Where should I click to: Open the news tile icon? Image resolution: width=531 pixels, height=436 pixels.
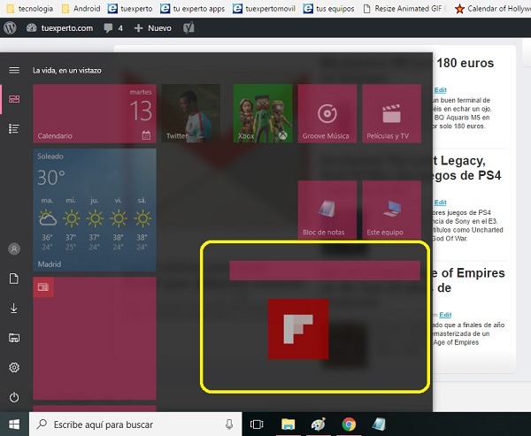click(43, 287)
